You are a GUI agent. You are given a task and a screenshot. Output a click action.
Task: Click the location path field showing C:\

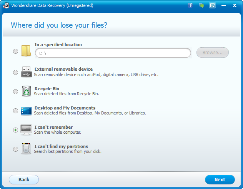tap(113, 53)
